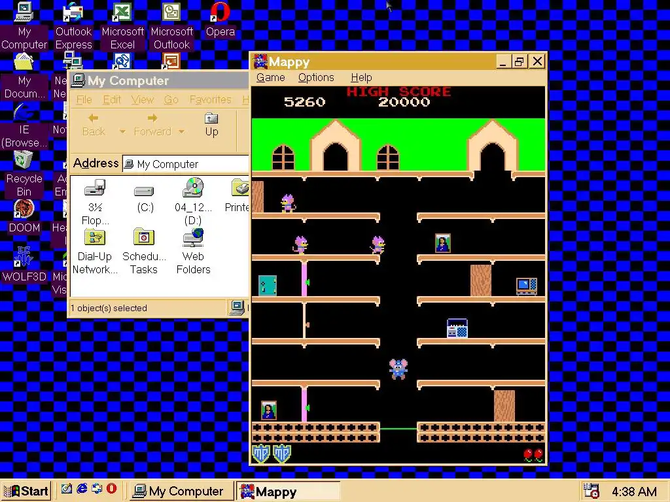Expand the Back history dropdown arrow
670x502 pixels.
(122, 131)
